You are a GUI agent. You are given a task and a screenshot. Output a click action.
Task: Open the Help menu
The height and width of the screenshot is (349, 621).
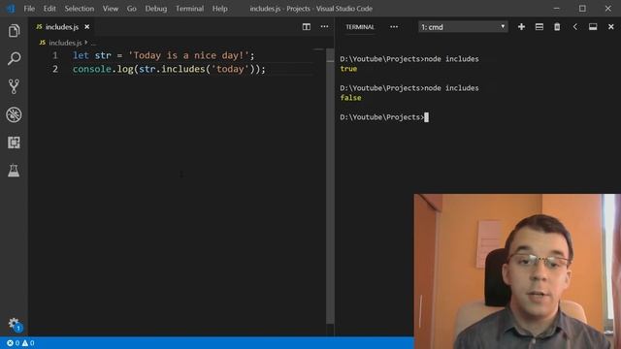(x=220, y=9)
